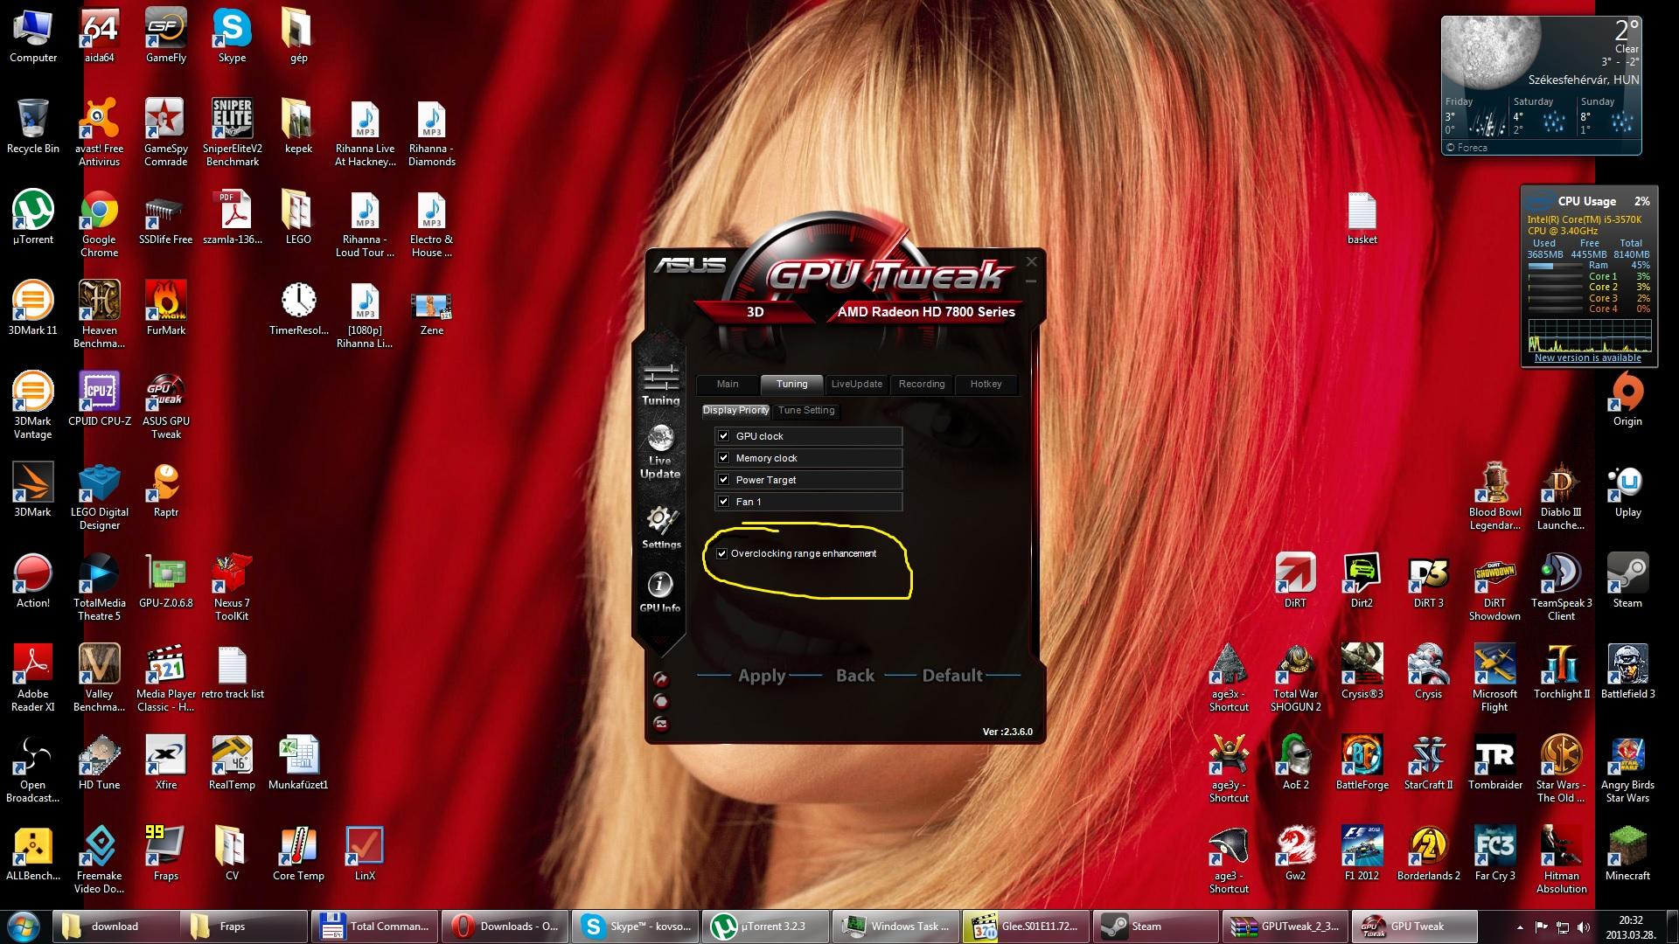Switch to the Main tab
The width and height of the screenshot is (1679, 944).
728,384
